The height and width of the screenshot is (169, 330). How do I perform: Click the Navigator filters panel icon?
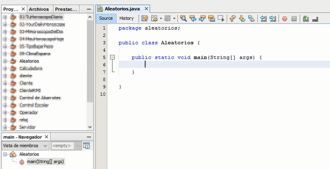(86, 145)
